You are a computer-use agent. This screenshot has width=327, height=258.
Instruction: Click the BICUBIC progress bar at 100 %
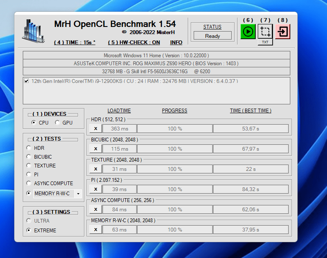(175, 149)
